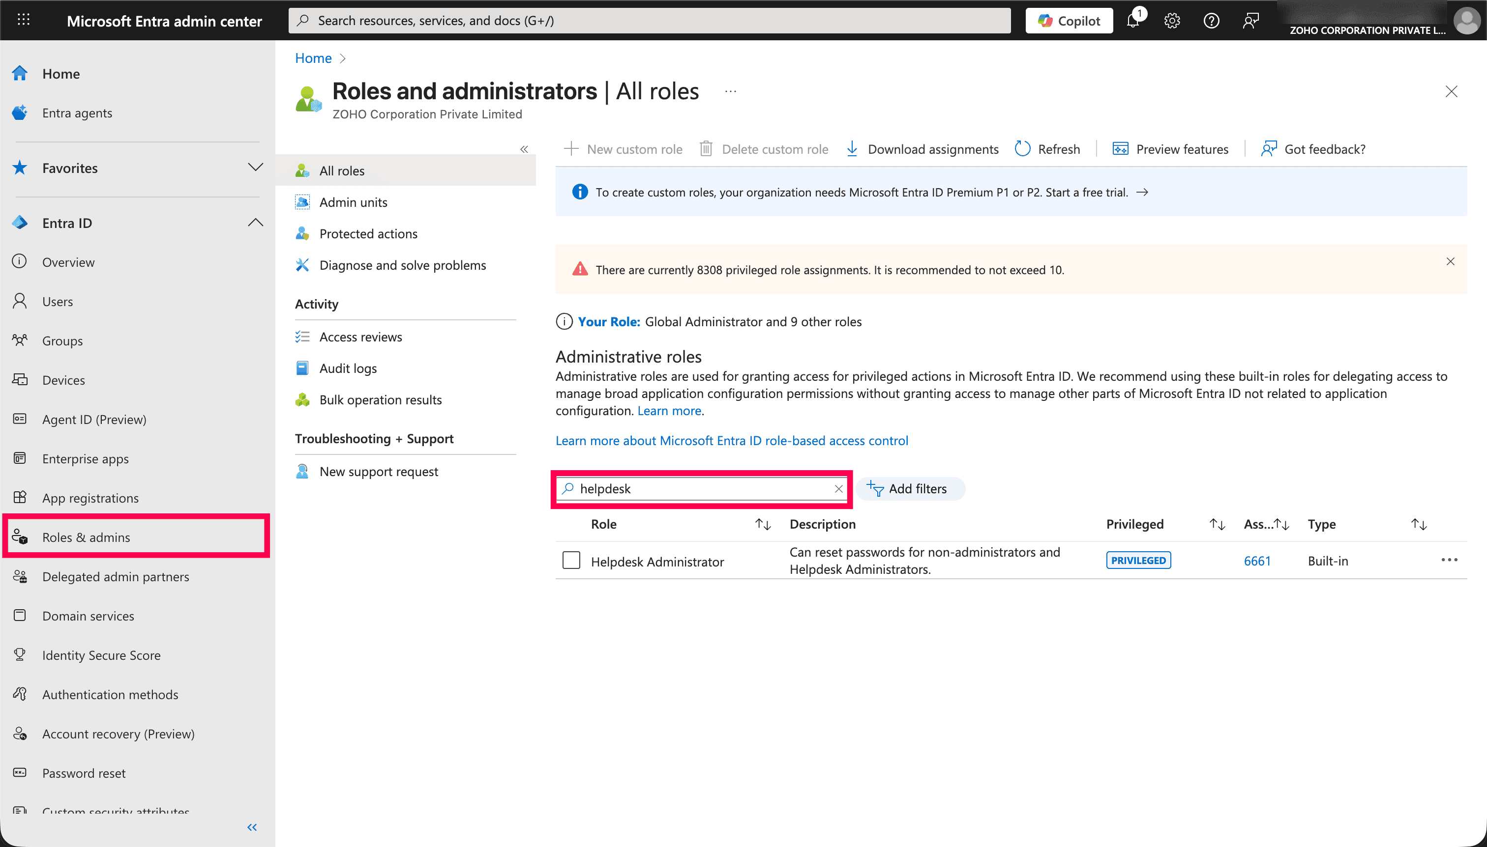Open Domain services
The image size is (1487, 847).
[88, 616]
